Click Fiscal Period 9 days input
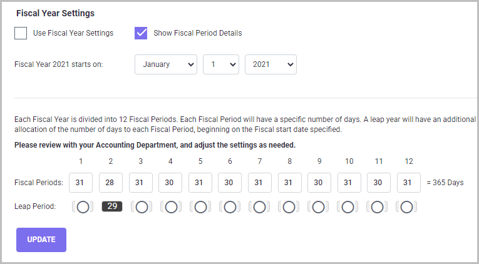Image resolution: width=479 pixels, height=264 pixels. pos(319,183)
